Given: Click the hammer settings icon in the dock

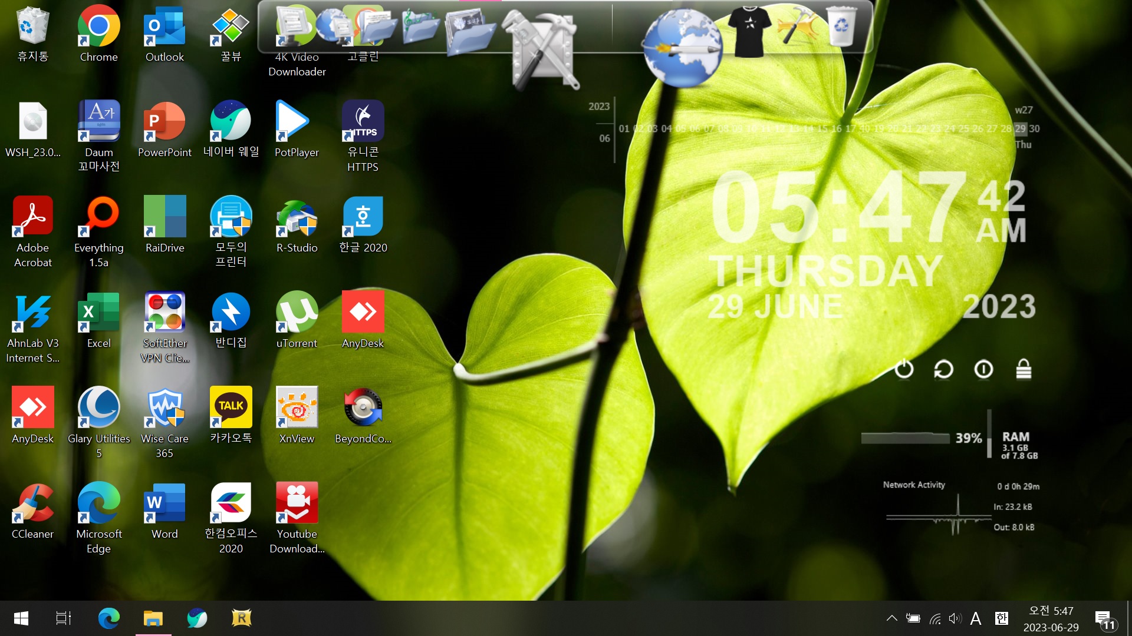Looking at the screenshot, I should coord(797,25).
